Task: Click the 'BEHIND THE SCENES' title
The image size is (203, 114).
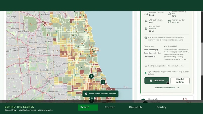Action: [19, 107]
